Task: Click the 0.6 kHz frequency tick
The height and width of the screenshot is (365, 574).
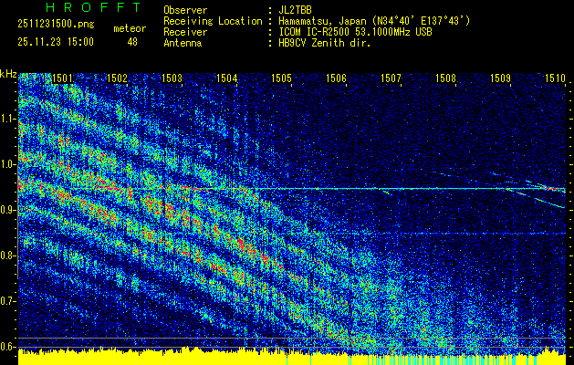Action: tap(8, 346)
